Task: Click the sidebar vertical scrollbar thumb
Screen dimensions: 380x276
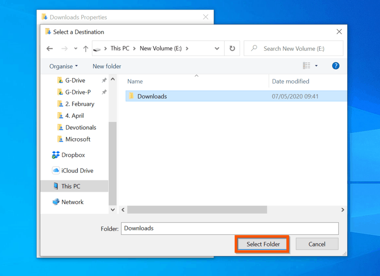Action: (x=113, y=163)
